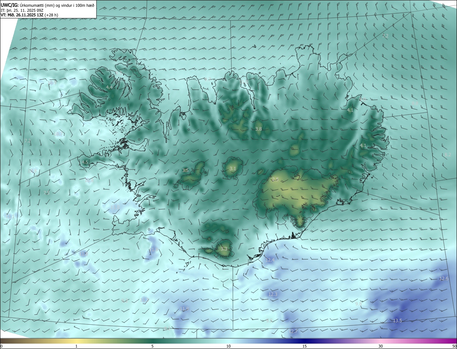Click the 12.6 value near the eastern edge
Viewport: 457px width, 349px height.
[444, 279]
